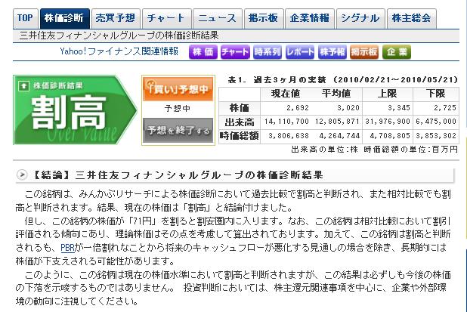Image resolution: width=467 pixels, height=312 pixels.
Task: Click 時価総額 lower limit 3,853,302
Action: point(436,136)
